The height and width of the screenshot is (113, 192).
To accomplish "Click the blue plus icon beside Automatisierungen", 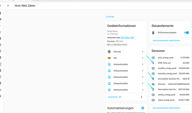I will 143,108.
